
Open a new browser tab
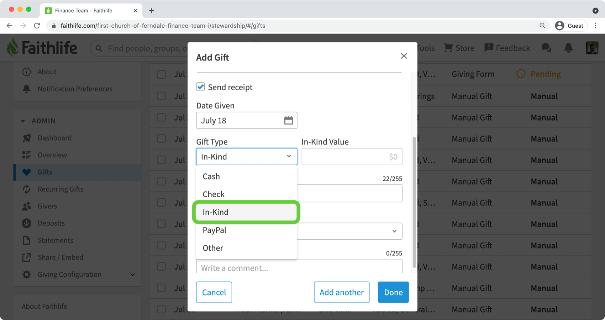click(152, 11)
